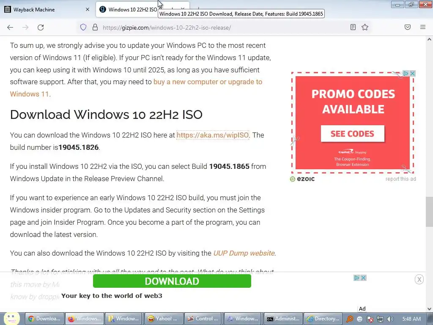433x325 pixels.
Task: Dismiss bottom banner with round X
Action: point(419,279)
